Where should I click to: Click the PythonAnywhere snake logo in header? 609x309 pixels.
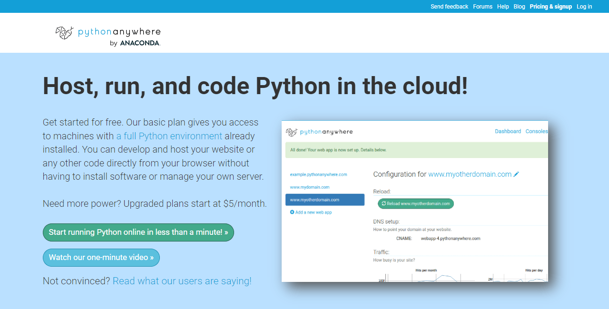tap(64, 33)
